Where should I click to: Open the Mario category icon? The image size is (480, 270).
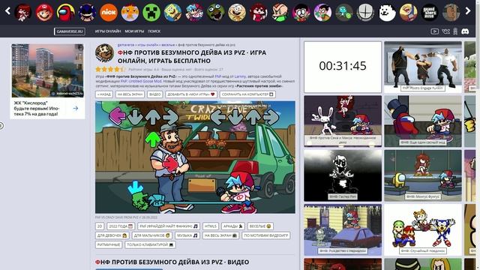pyautogui.click(x=44, y=13)
